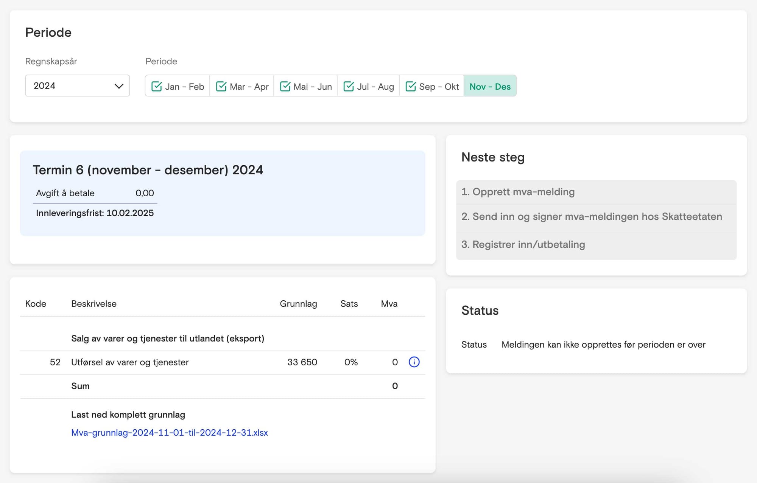Click the code 52 cell

point(55,362)
